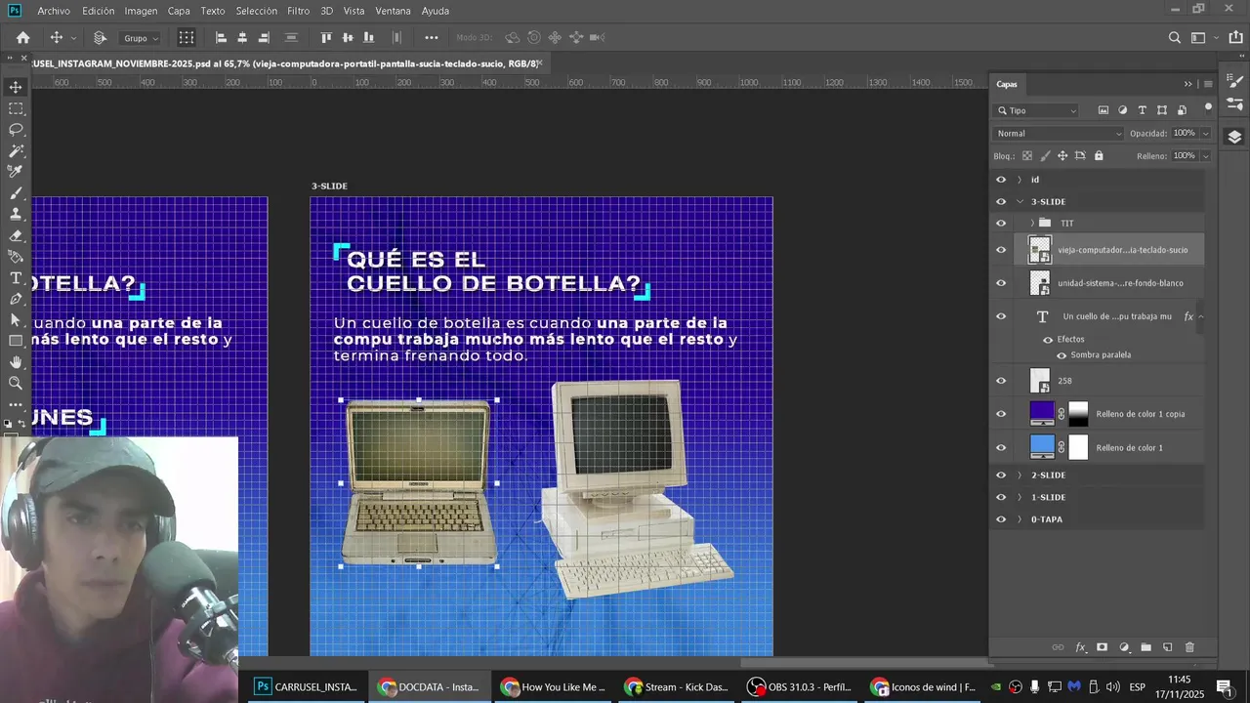This screenshot has width=1250, height=703.
Task: Select the Eyedropper tool
Action: point(16,172)
